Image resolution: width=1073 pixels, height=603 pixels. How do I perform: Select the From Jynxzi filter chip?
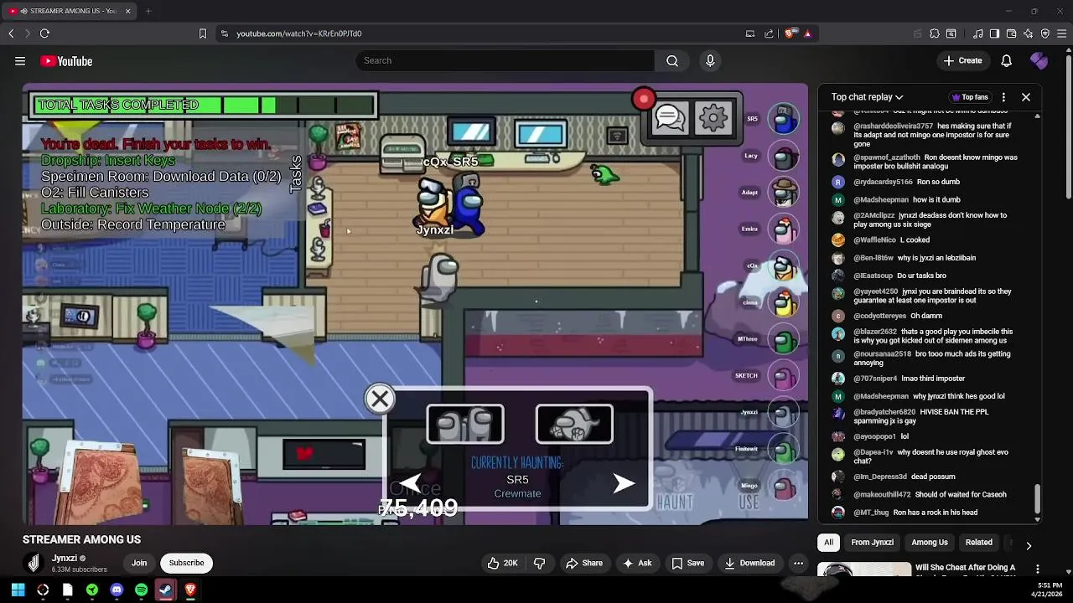pyautogui.click(x=872, y=542)
